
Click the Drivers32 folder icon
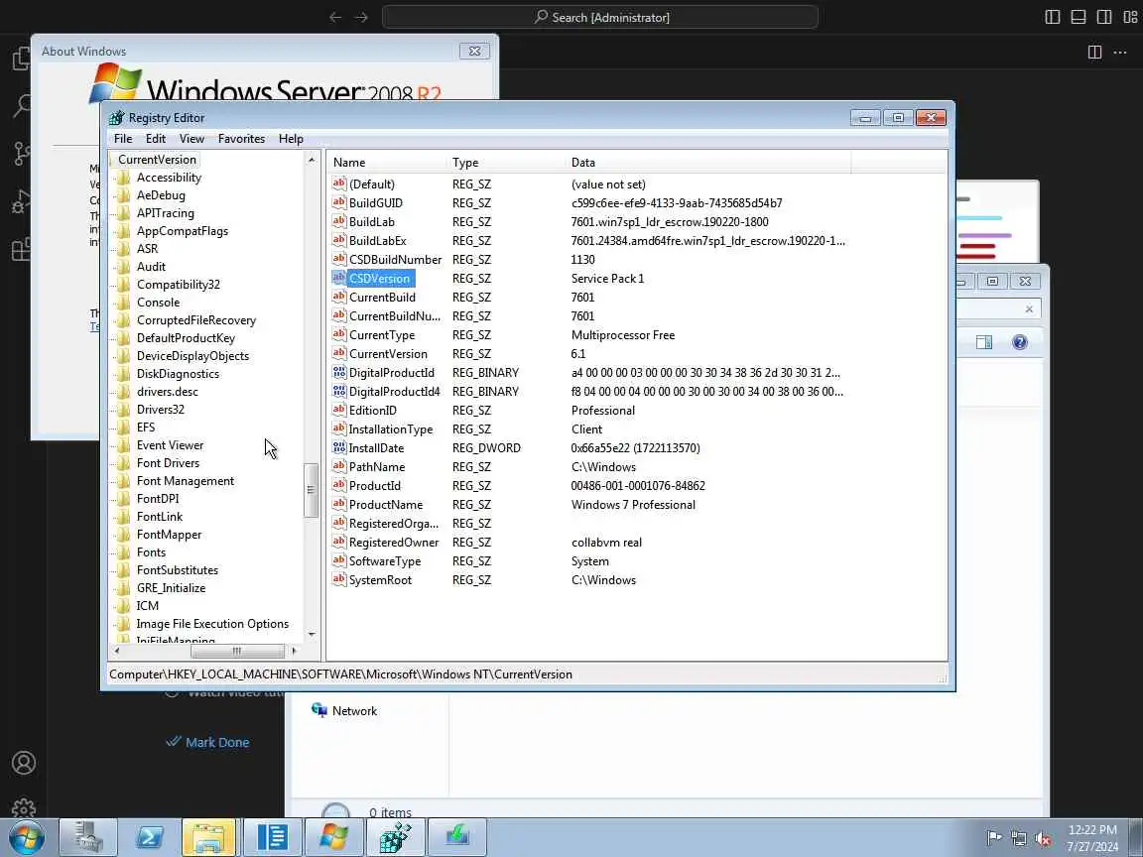[123, 410]
